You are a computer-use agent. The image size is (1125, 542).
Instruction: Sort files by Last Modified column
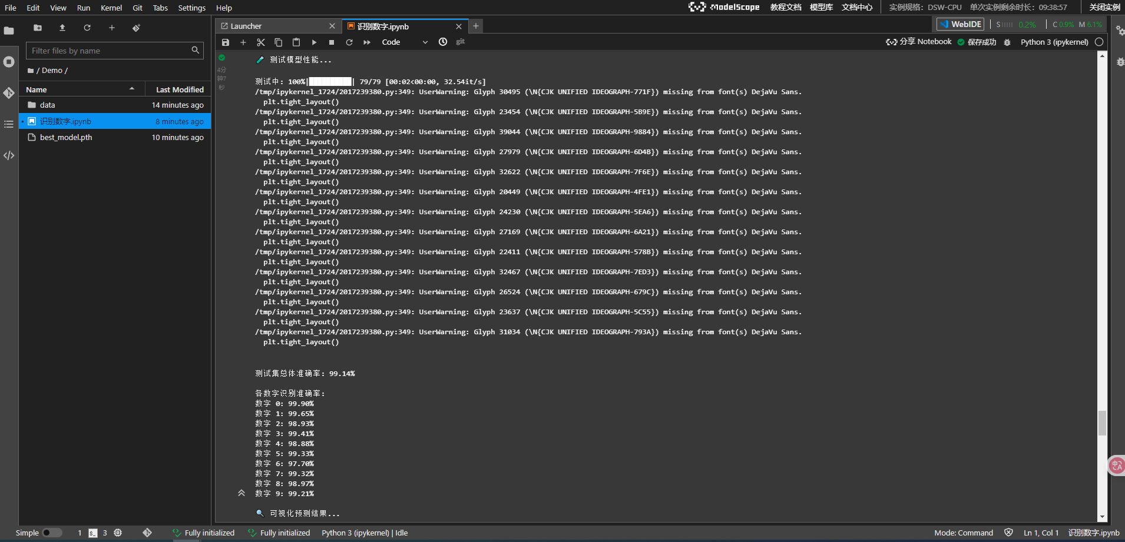178,89
